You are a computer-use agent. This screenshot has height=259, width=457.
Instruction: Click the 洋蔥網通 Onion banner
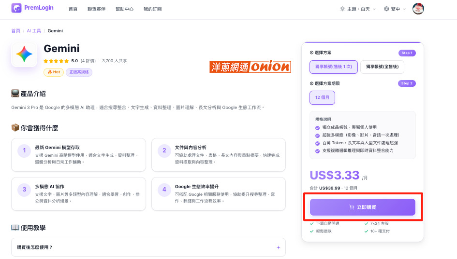[x=250, y=67]
